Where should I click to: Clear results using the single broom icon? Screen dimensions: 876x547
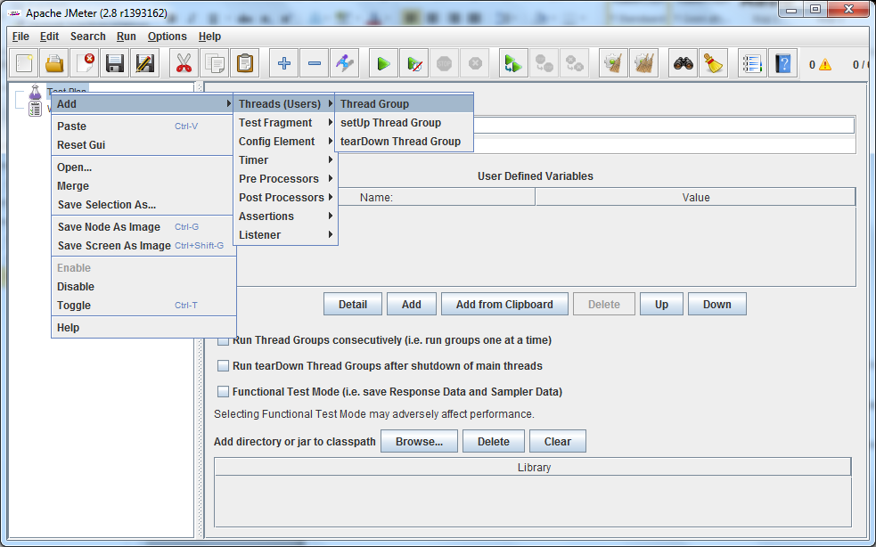(613, 63)
